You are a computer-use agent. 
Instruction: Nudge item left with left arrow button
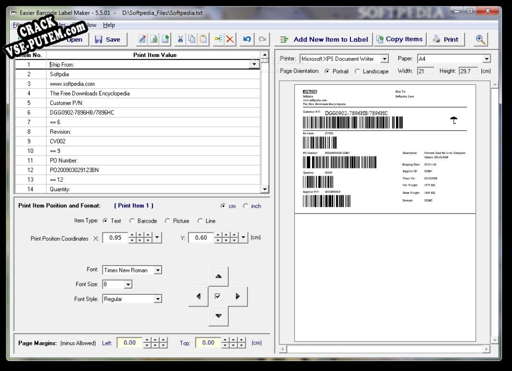coord(198,296)
